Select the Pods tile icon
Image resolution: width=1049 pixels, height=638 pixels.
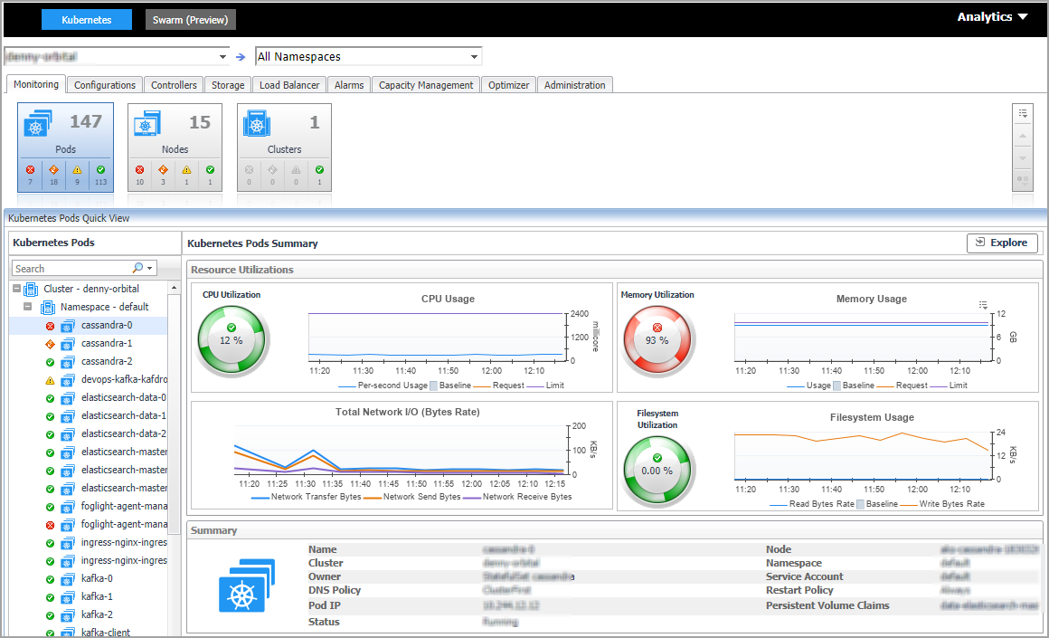37,124
